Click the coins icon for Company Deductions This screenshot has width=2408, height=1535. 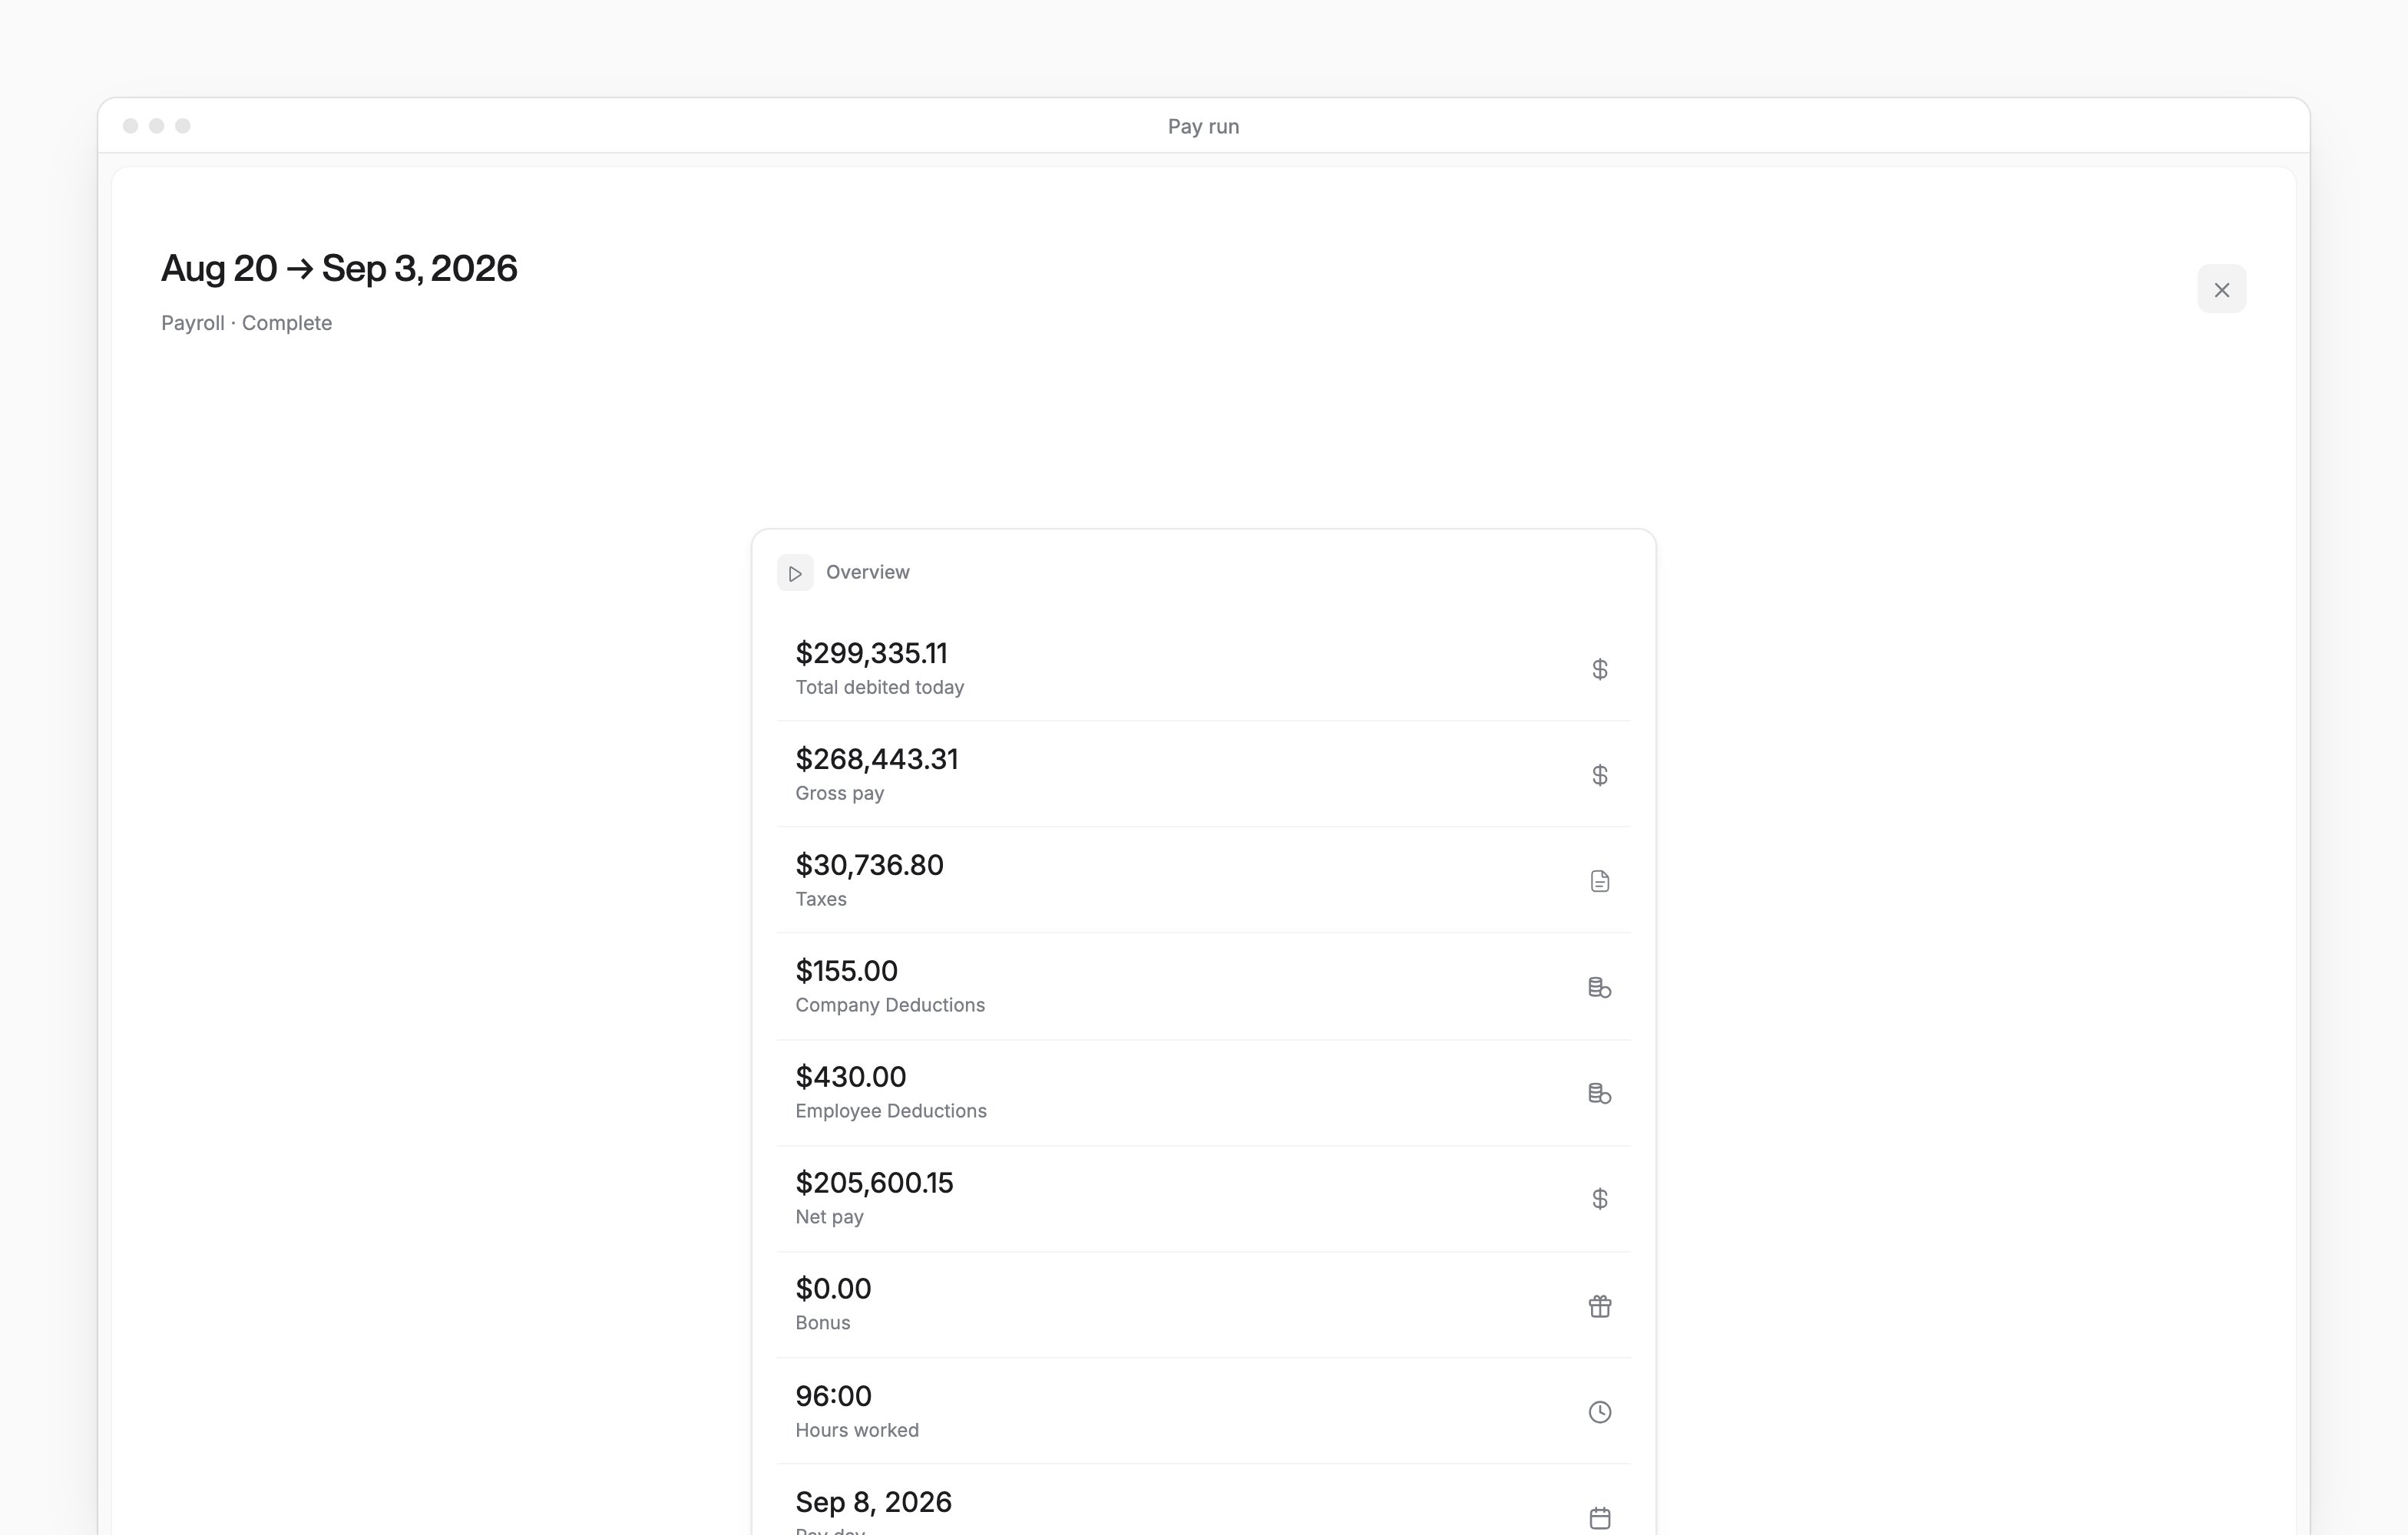point(1599,987)
